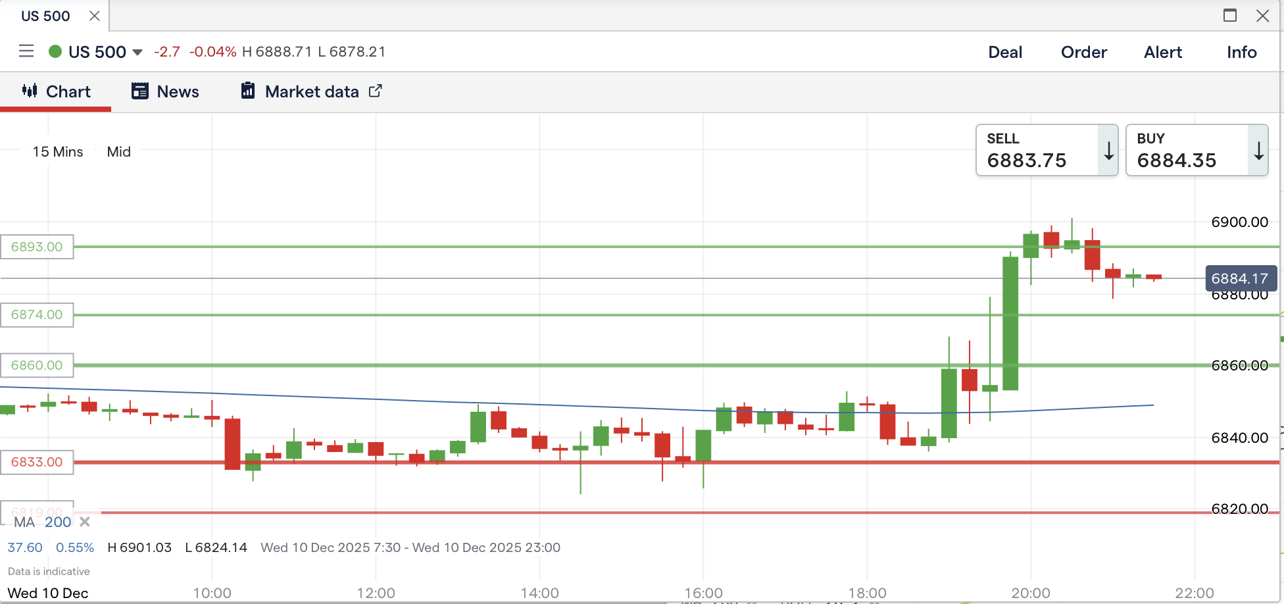Image resolution: width=1284 pixels, height=604 pixels.
Task: Click the green market status dot
Action: click(x=55, y=51)
